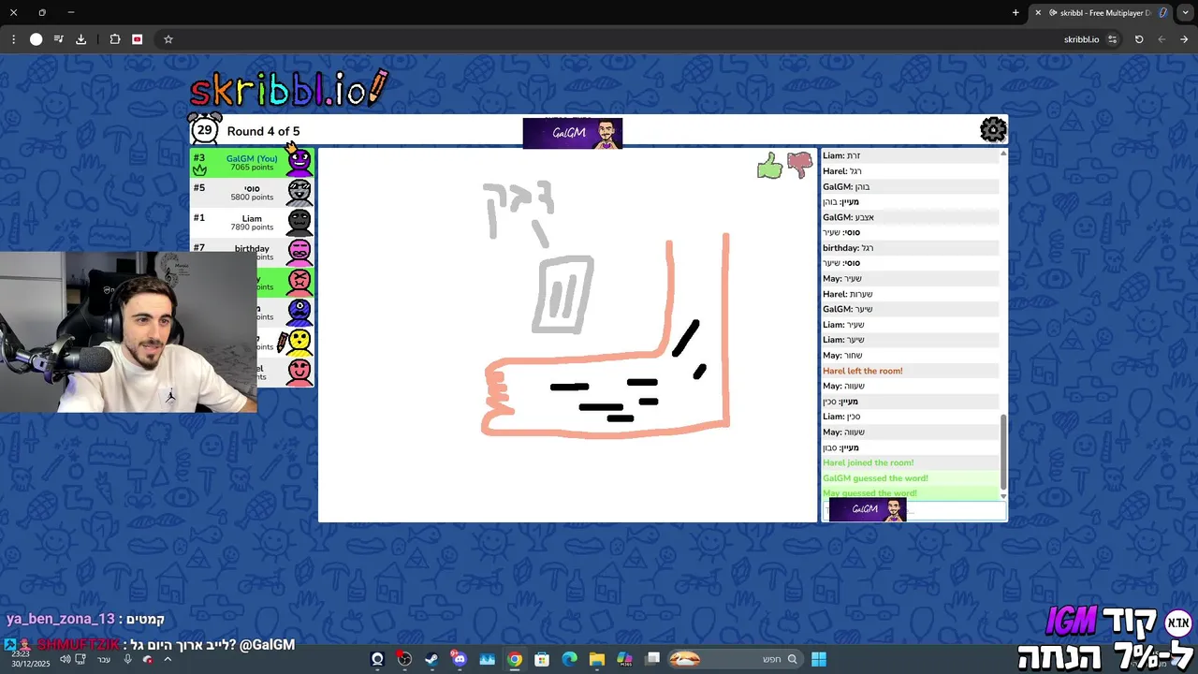Open the Chrome three-dot menu
1198x674 pixels.
click(x=13, y=39)
